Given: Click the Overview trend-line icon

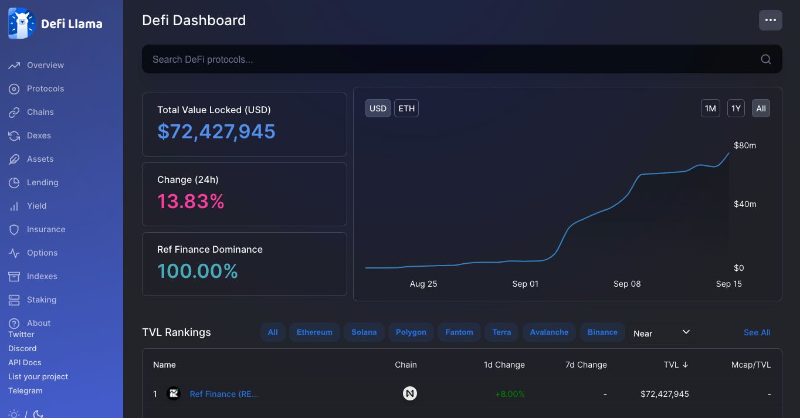Looking at the screenshot, I should pyautogui.click(x=14, y=65).
